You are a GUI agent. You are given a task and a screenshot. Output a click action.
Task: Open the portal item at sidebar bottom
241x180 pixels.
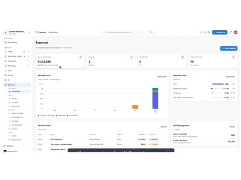(x=11, y=151)
